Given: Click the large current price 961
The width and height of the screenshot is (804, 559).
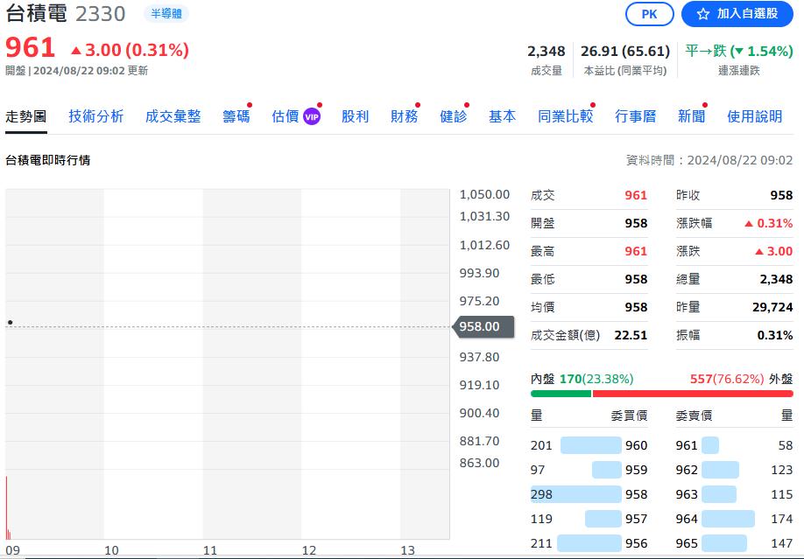Looking at the screenshot, I should (x=31, y=47).
